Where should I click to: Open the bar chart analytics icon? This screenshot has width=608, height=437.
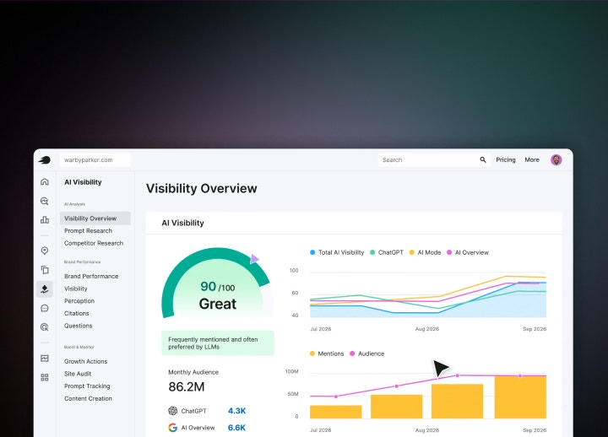pyautogui.click(x=45, y=220)
